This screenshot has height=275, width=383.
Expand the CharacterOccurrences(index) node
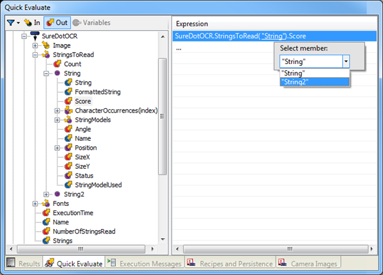57,111
